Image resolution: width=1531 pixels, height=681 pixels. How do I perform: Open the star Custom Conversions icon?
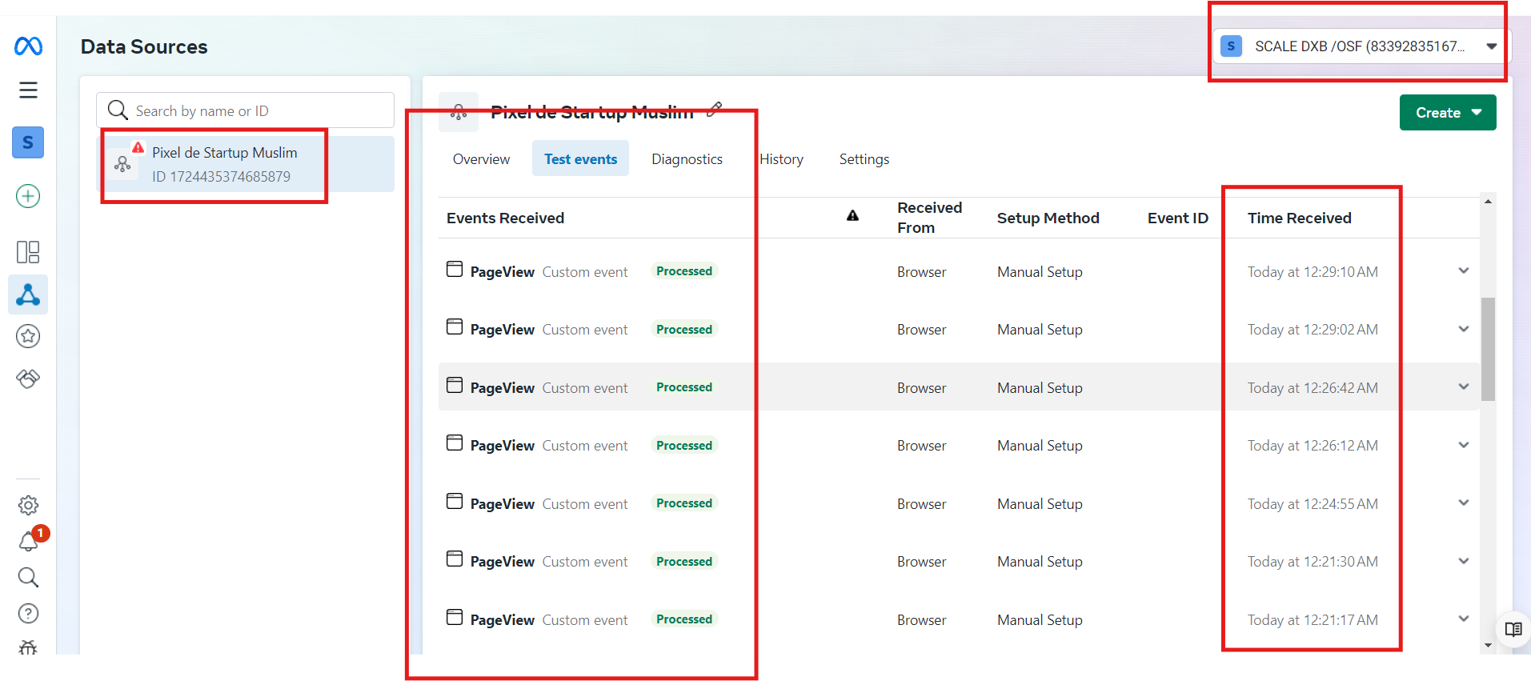tap(28, 336)
